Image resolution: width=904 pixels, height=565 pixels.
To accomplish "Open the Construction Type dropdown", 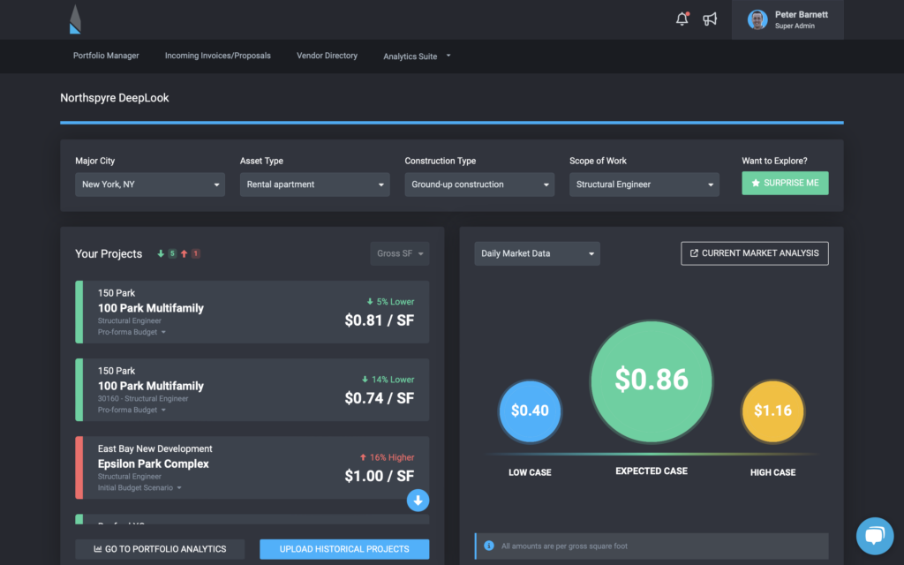I will (x=479, y=185).
